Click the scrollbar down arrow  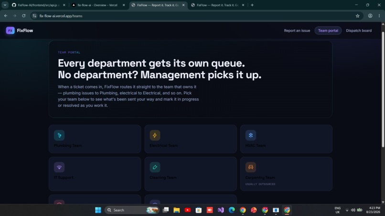tap(383, 202)
